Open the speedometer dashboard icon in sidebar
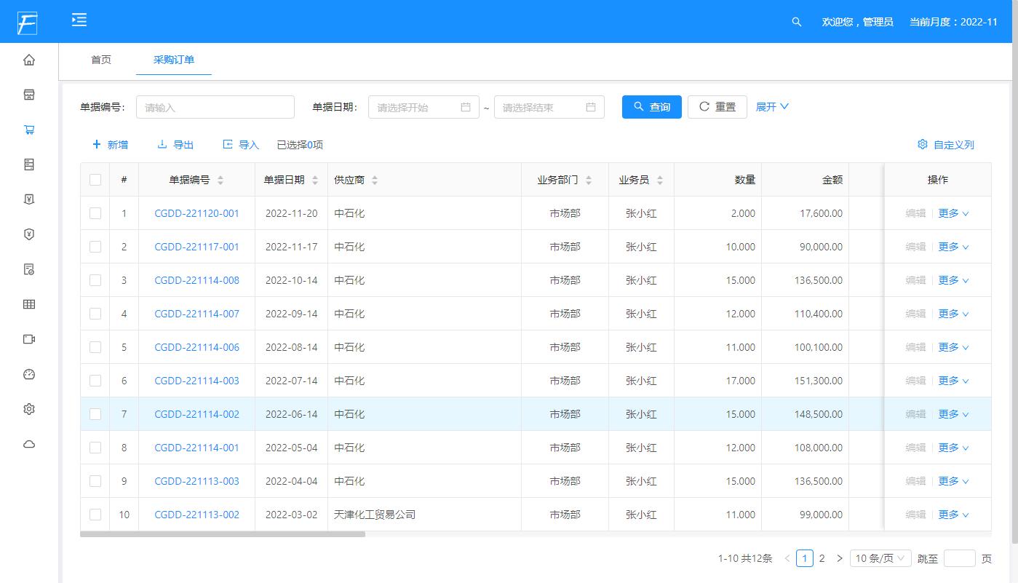This screenshot has height=583, width=1018. coord(28,374)
